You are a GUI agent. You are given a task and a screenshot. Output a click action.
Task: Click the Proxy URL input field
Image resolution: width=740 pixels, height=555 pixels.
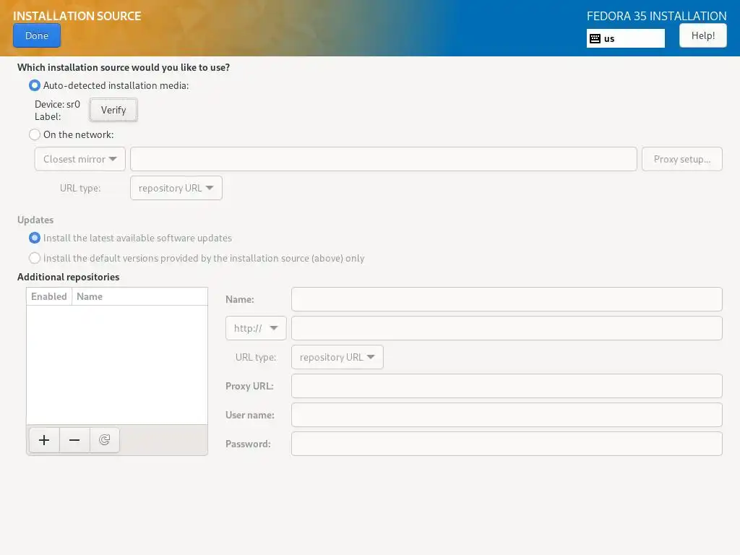click(507, 386)
